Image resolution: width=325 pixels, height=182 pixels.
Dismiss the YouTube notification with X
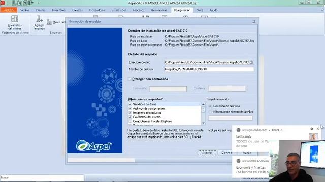coord(318,129)
